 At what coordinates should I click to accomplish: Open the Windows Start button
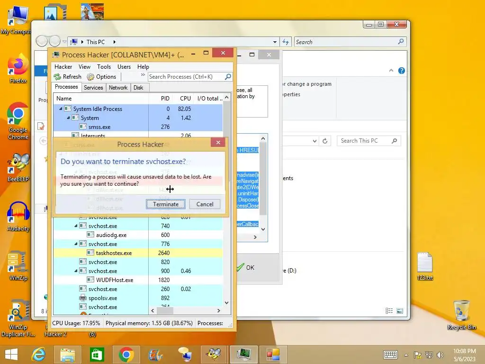(x=11, y=355)
